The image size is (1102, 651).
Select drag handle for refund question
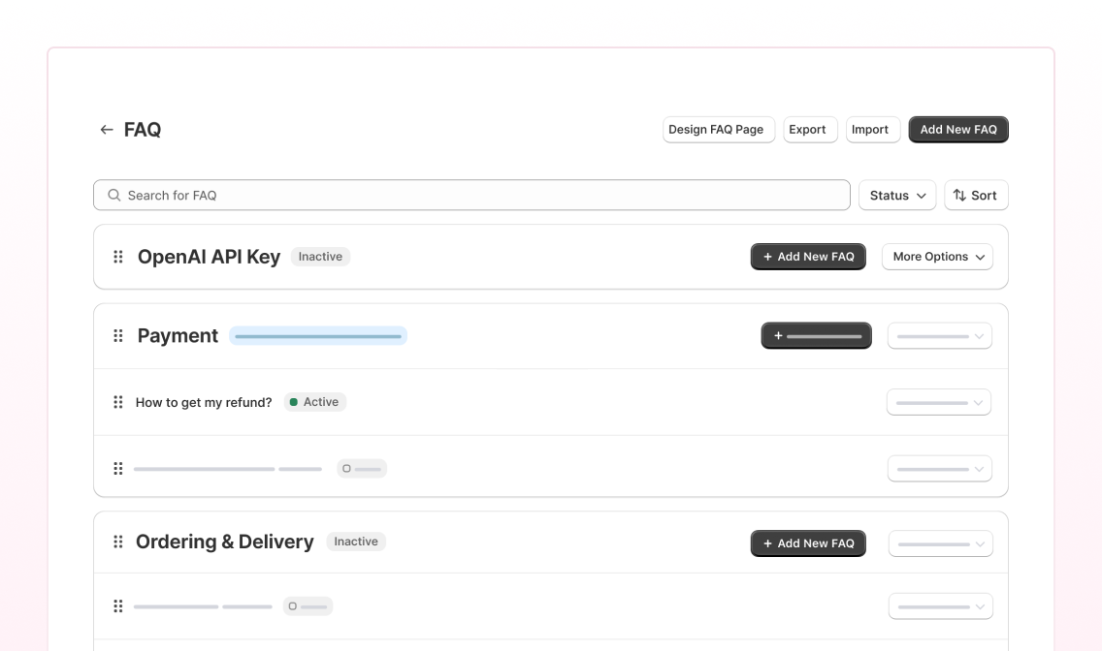pos(118,402)
